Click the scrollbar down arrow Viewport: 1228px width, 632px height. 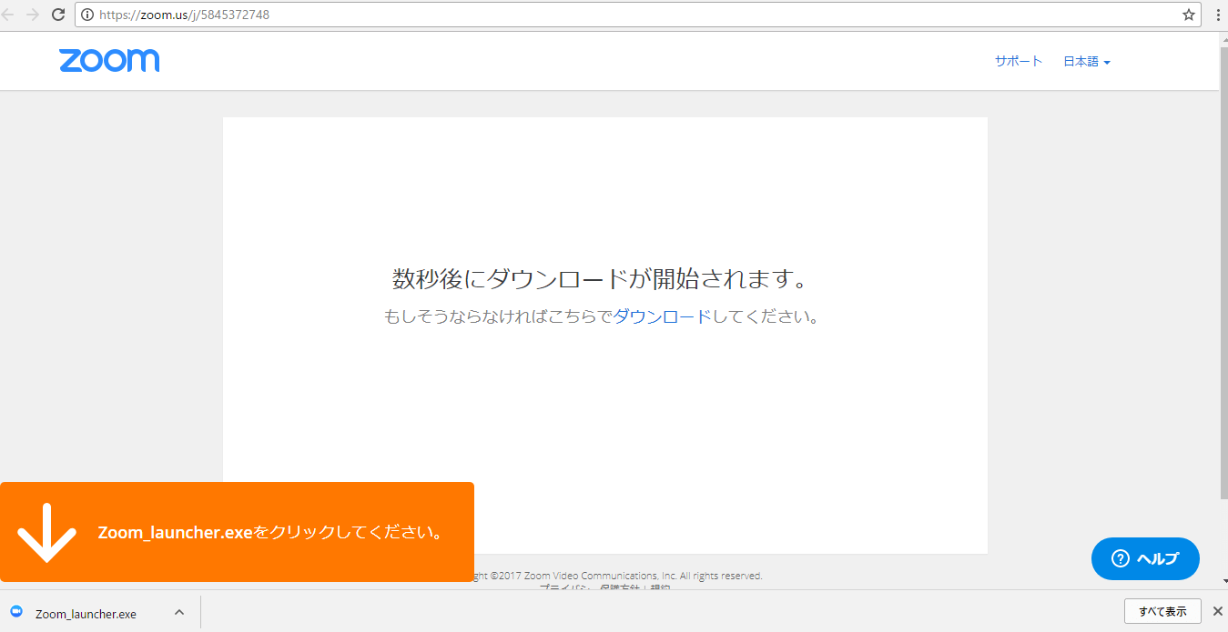[1223, 581]
